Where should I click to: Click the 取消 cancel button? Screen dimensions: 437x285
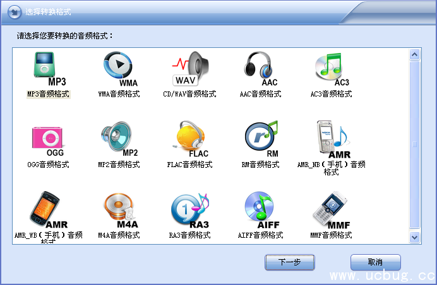tap(375, 262)
